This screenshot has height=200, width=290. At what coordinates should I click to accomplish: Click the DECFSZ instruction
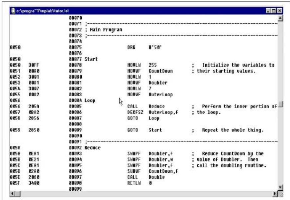click(x=135, y=112)
